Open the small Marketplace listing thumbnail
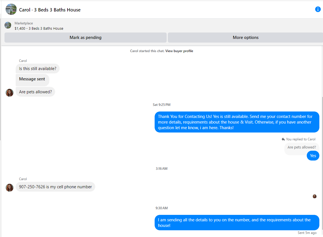Image resolution: width=323 pixels, height=237 pixels. click(8, 25)
